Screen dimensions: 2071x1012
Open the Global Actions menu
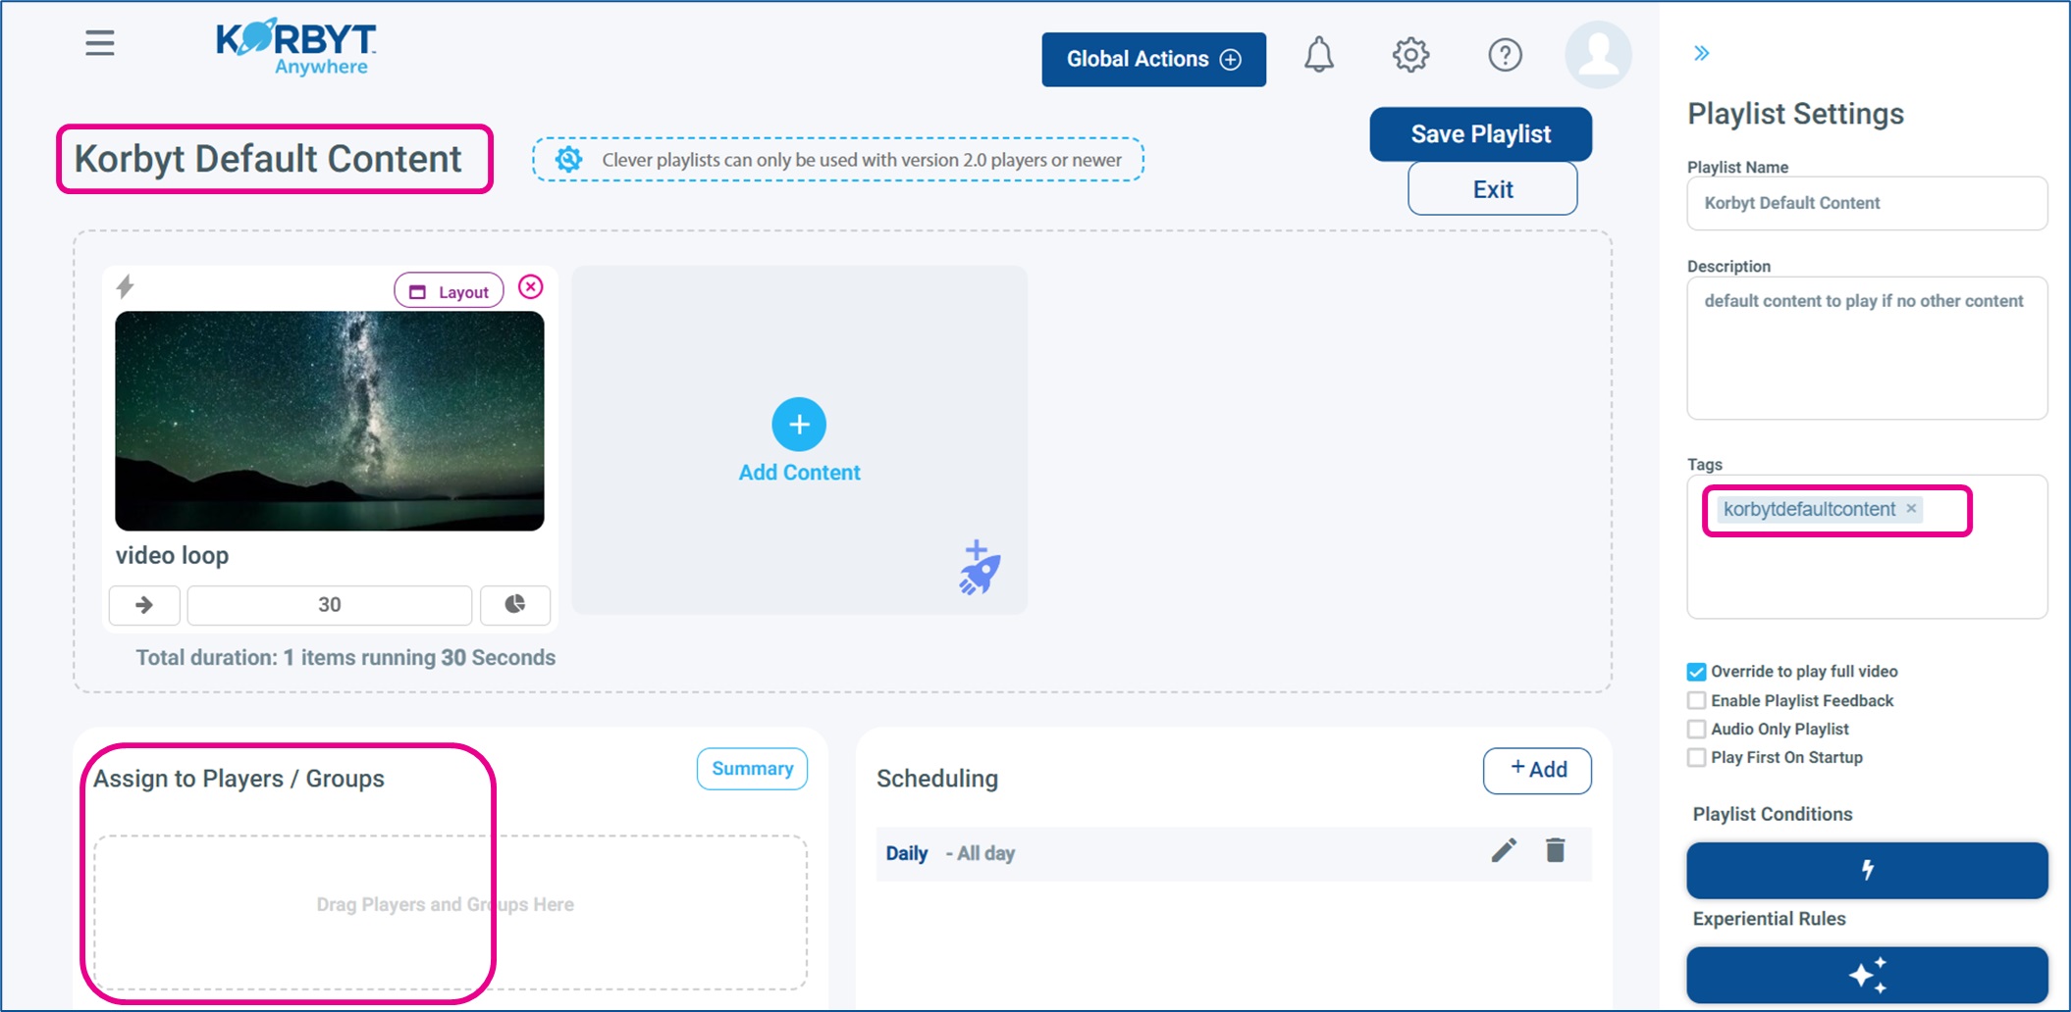pos(1153,59)
